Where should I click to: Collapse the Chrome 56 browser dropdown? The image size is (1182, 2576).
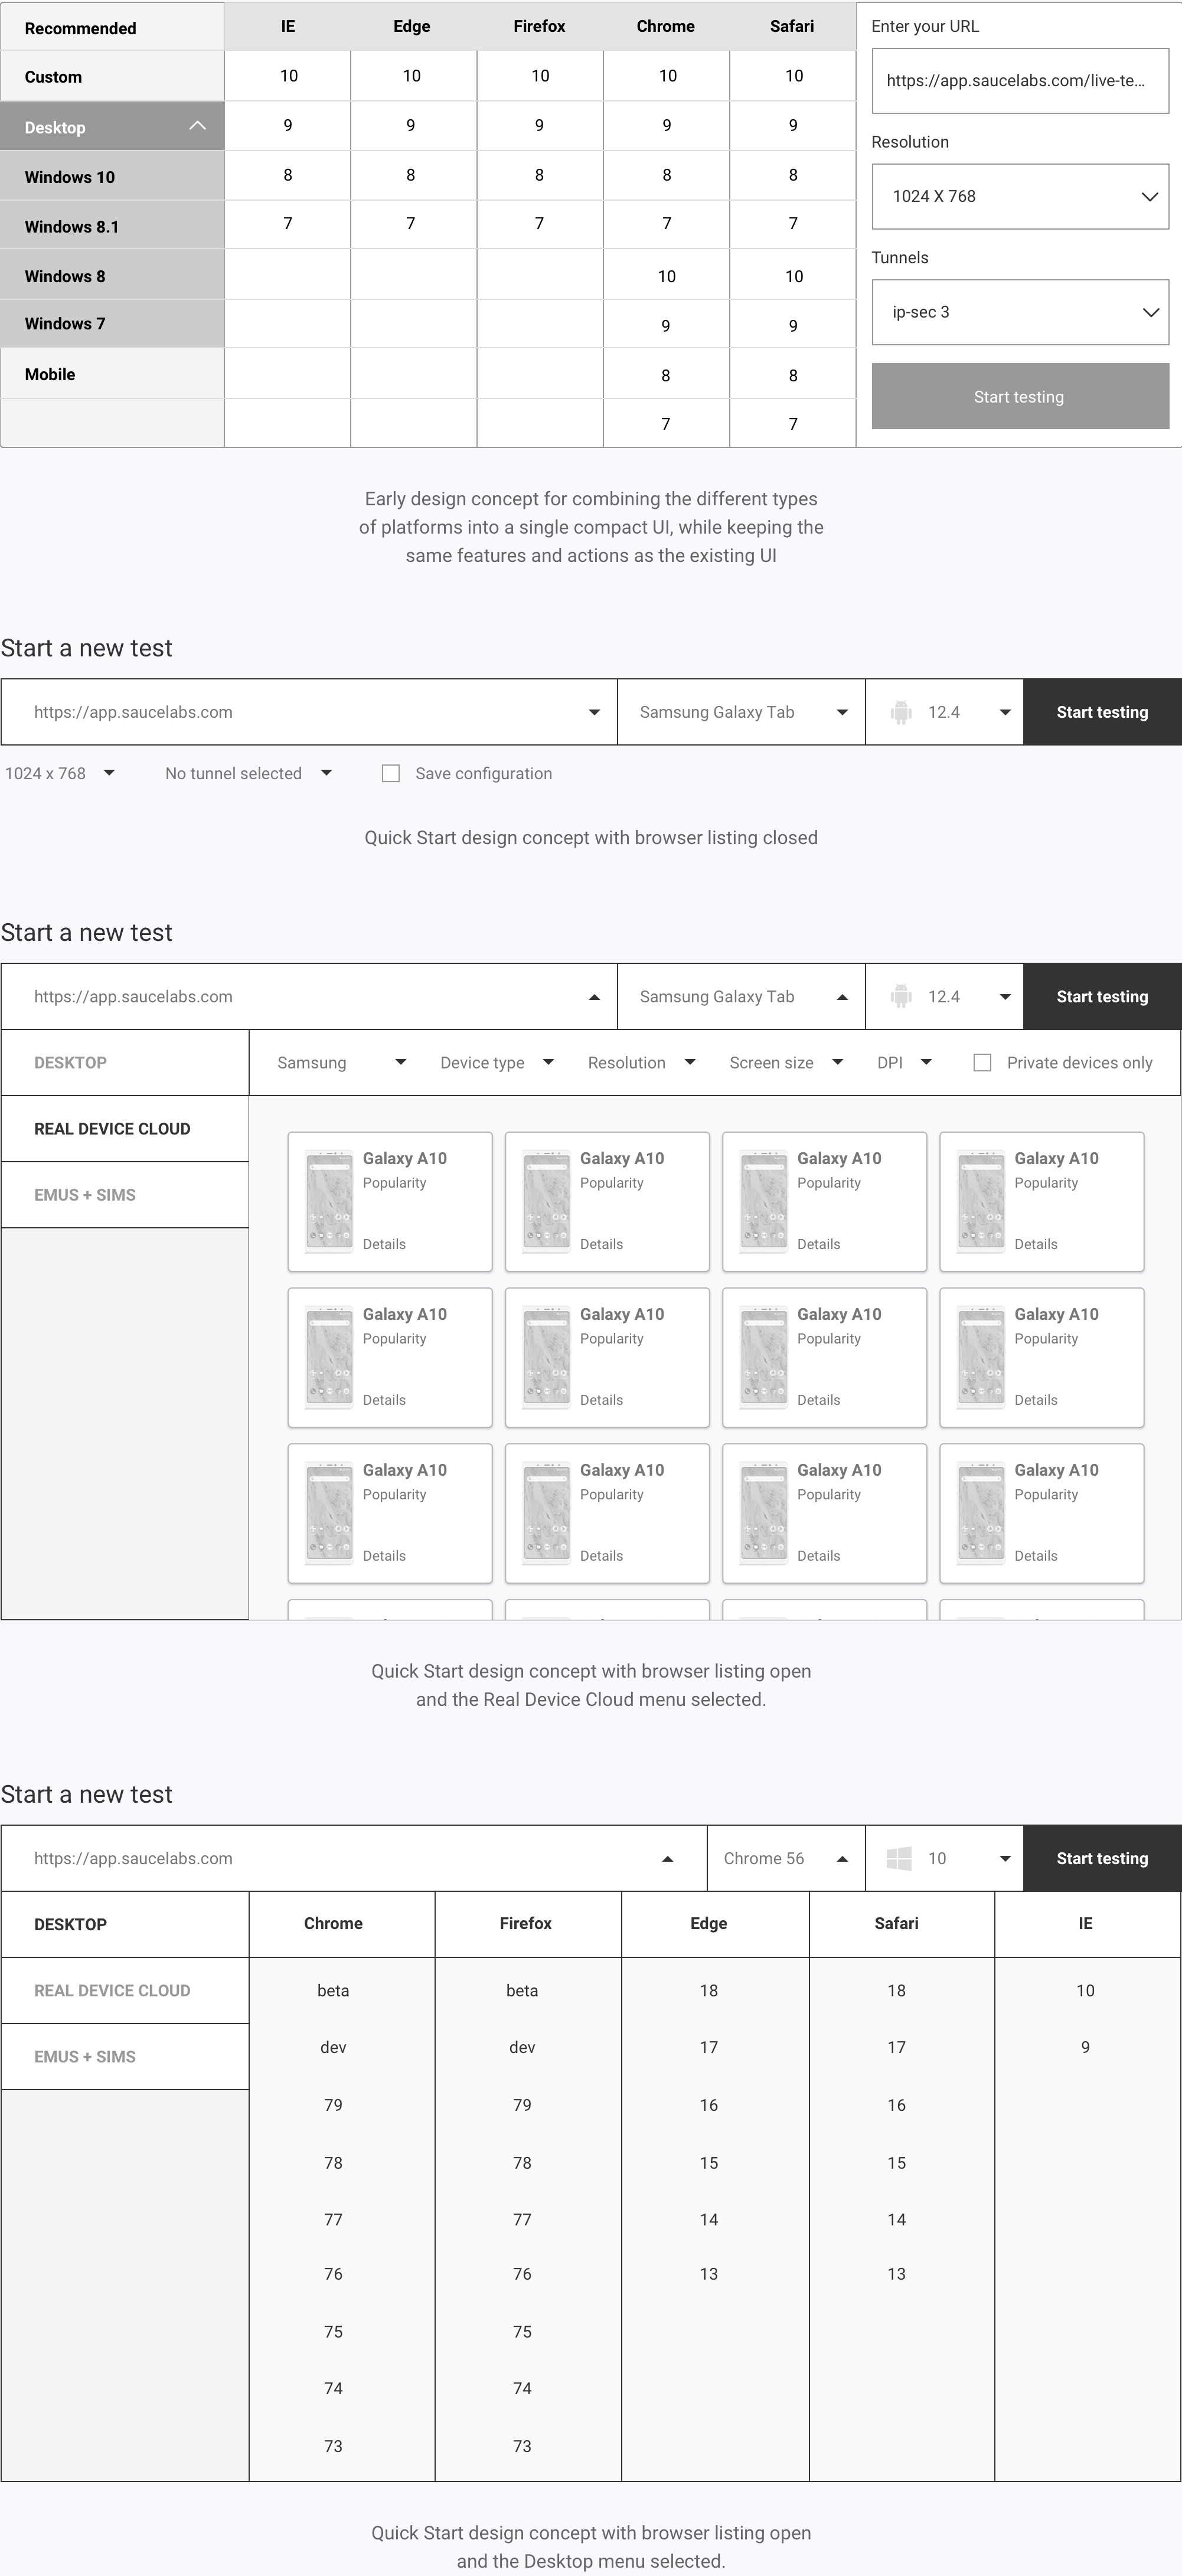coord(786,1858)
